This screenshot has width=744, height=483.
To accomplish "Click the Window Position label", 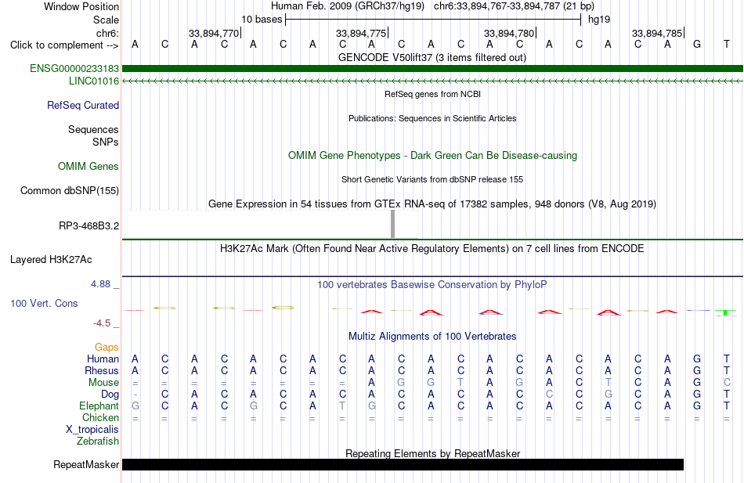I will pyautogui.click(x=81, y=6).
